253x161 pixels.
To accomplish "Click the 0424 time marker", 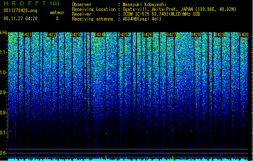I will coord(99,35).
